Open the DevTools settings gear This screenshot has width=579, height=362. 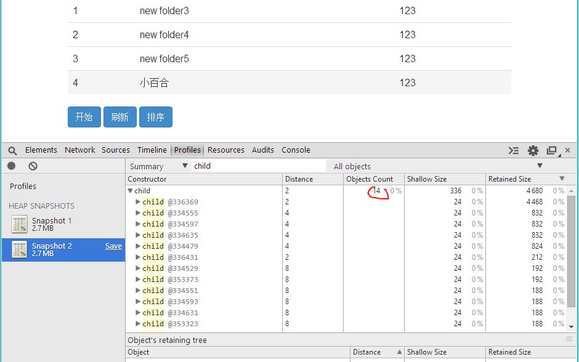point(533,150)
